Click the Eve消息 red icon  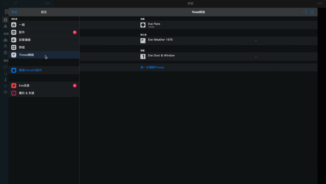click(x=14, y=86)
